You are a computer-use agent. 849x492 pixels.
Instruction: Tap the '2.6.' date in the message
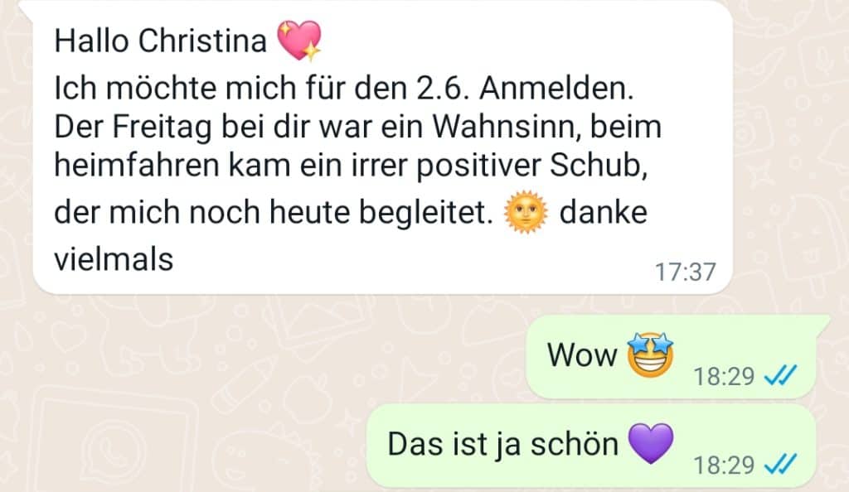(441, 88)
